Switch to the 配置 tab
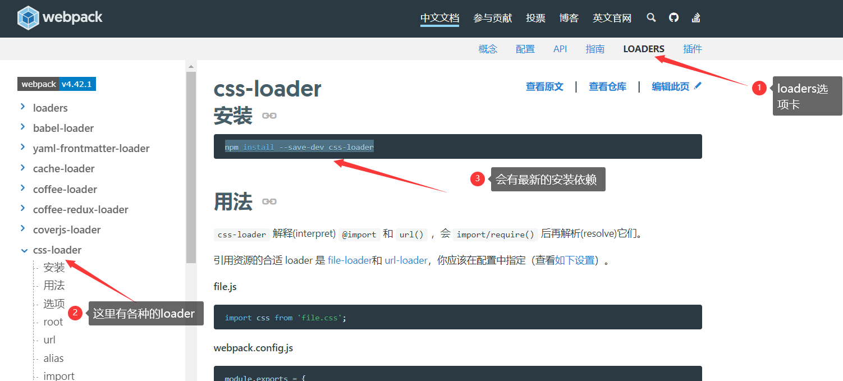The image size is (843, 381). 525,49
